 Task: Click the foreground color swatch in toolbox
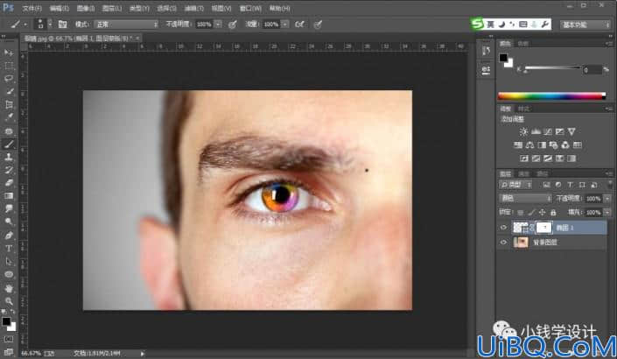tap(6, 321)
